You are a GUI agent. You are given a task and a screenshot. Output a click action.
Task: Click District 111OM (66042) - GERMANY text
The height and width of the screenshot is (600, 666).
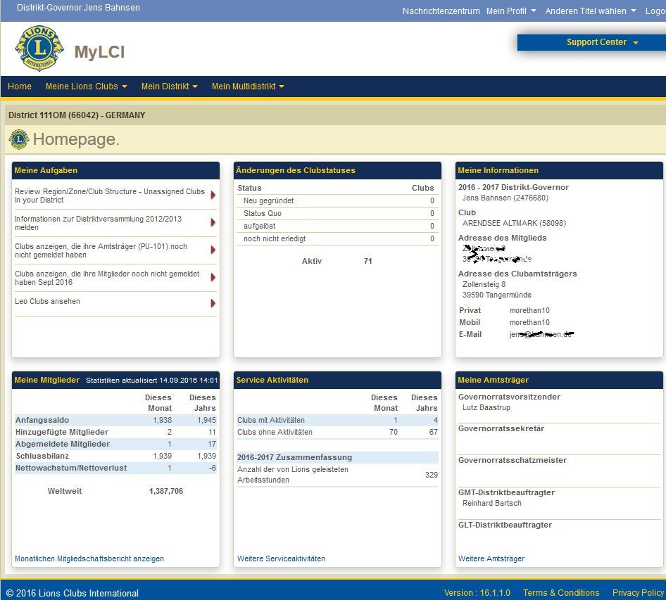click(77, 115)
